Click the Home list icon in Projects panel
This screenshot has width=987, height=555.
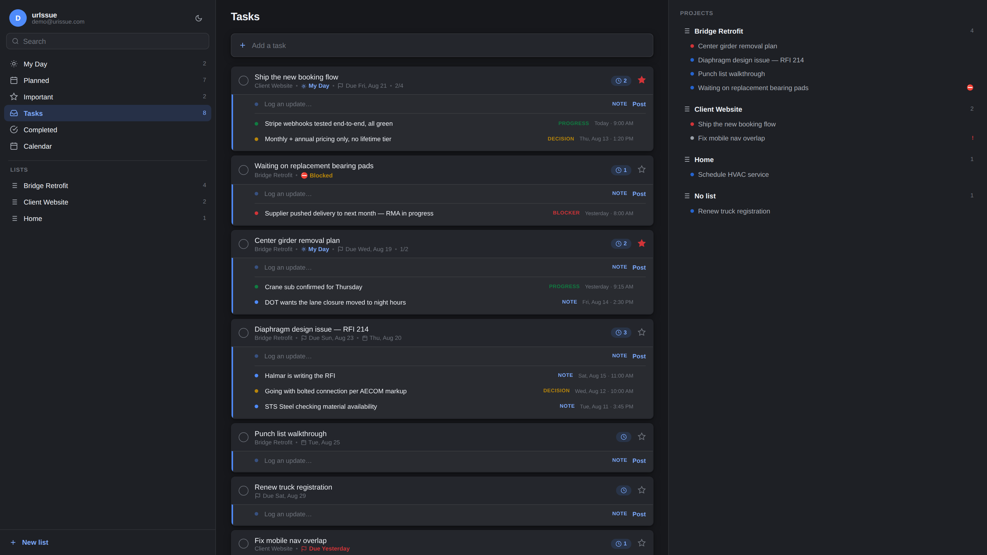(687, 159)
